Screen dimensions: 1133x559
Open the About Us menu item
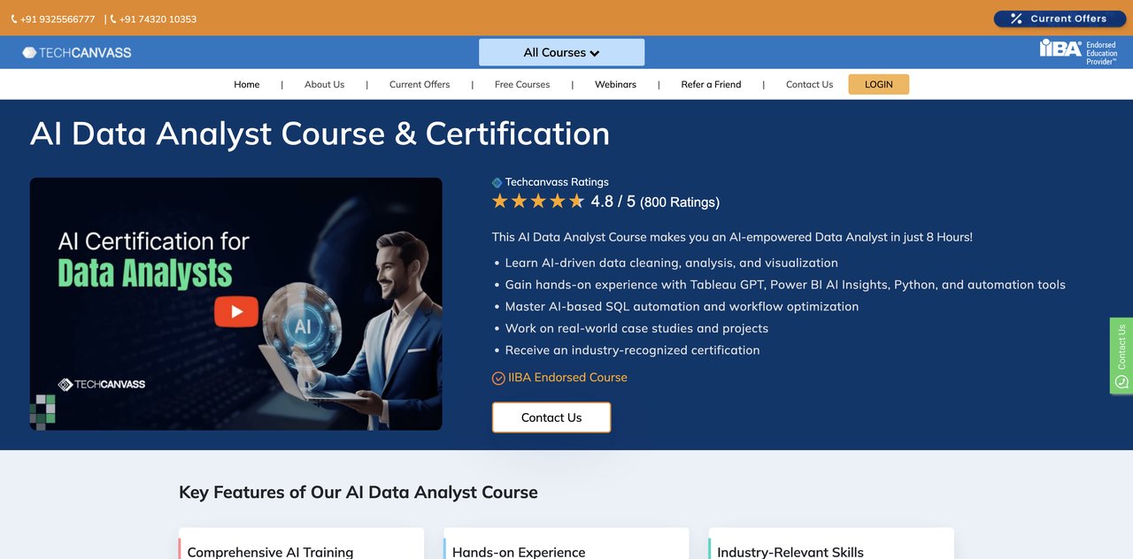(324, 84)
